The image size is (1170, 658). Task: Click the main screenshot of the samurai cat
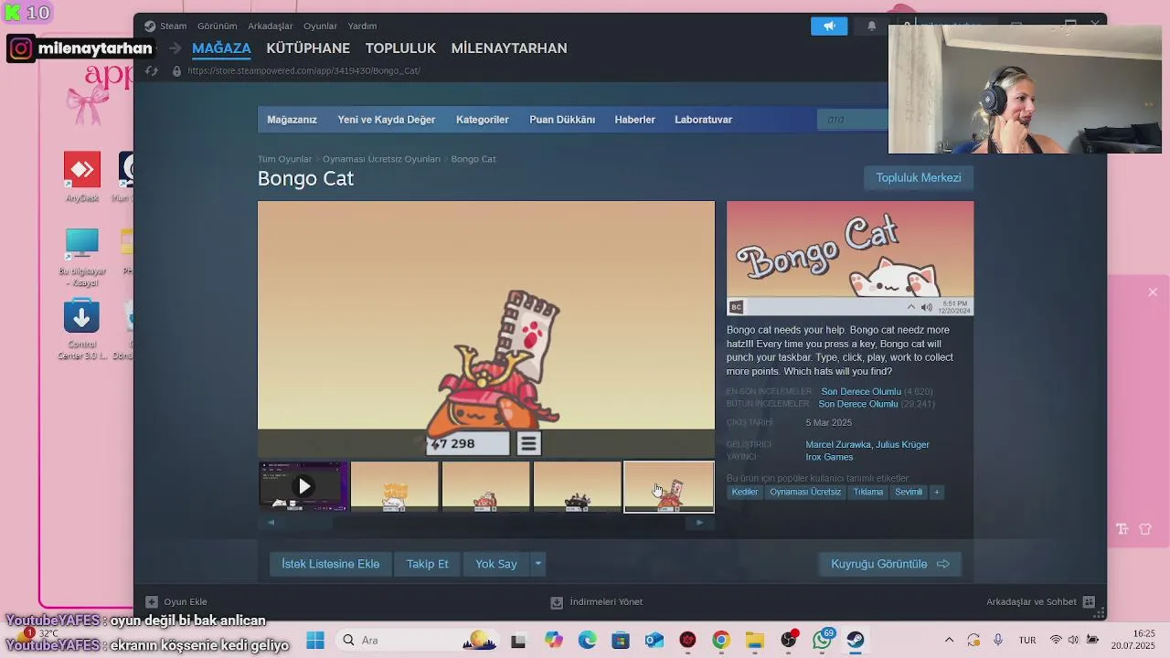(486, 329)
